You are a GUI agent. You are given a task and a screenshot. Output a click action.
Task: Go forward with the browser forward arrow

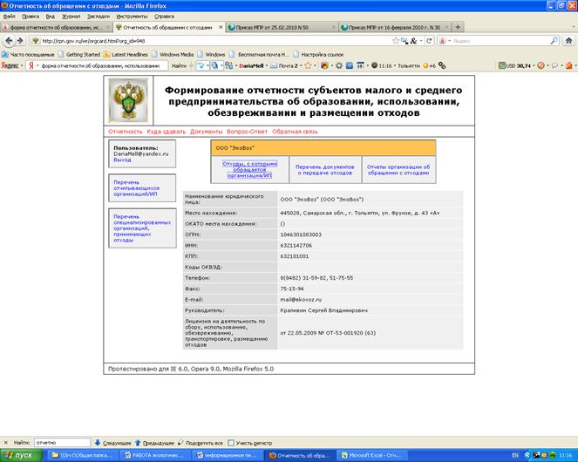[x=20, y=41]
